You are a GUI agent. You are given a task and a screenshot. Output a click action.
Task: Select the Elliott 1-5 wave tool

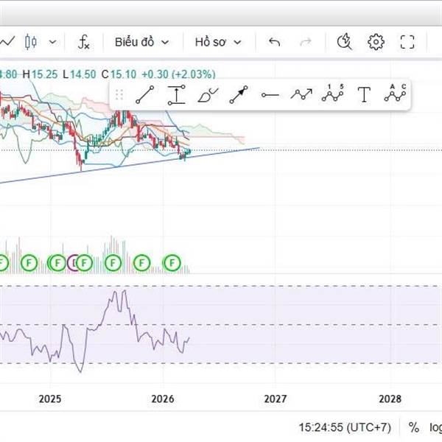click(333, 94)
